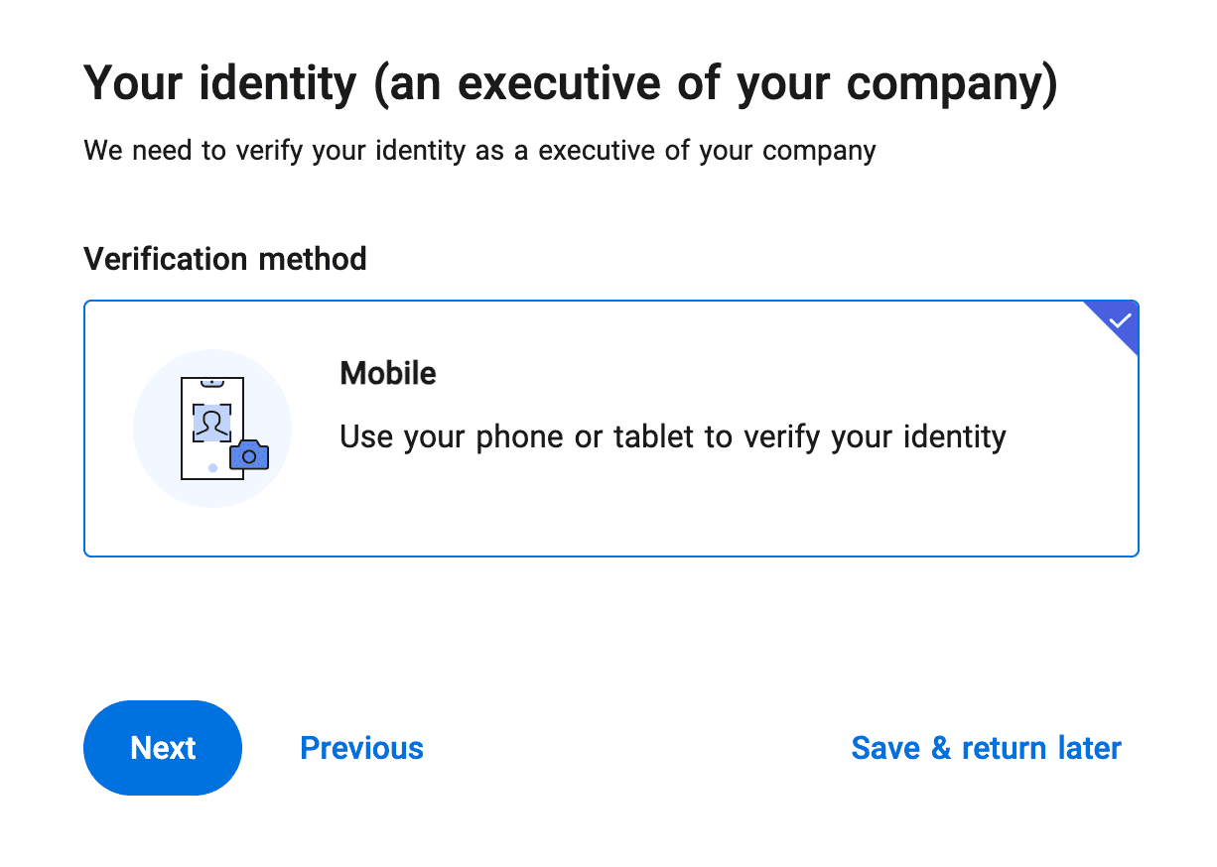Click the 'Use your phone or tablet' description
1217x867 pixels.
pyautogui.click(x=672, y=436)
